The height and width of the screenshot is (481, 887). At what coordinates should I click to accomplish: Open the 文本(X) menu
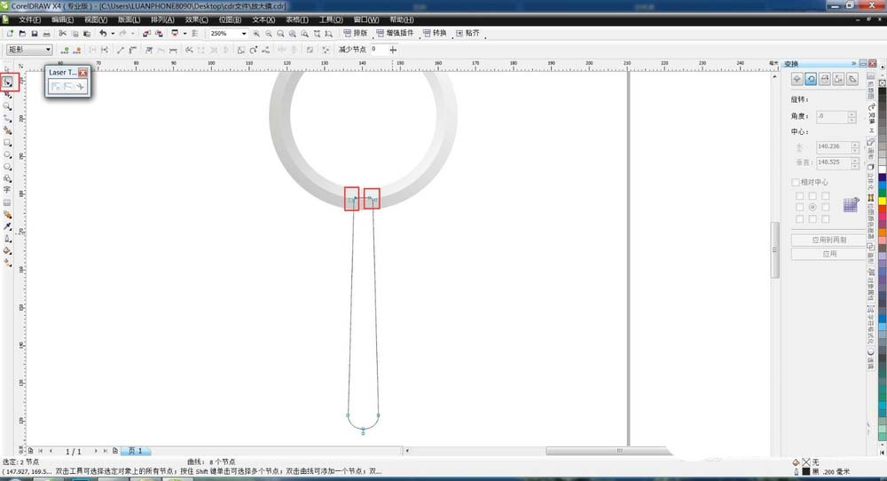click(263, 20)
